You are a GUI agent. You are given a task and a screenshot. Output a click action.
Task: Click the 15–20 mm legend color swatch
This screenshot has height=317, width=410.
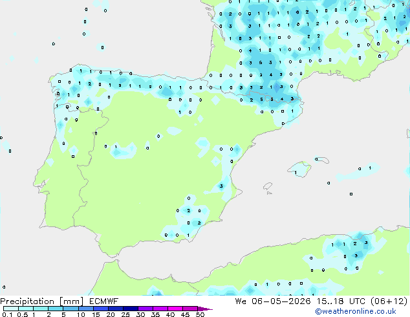tap(101, 309)
